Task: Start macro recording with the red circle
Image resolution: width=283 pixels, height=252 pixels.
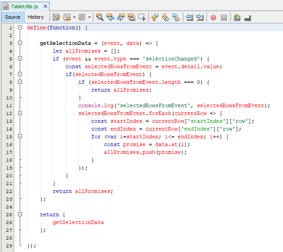Action: coord(213,17)
